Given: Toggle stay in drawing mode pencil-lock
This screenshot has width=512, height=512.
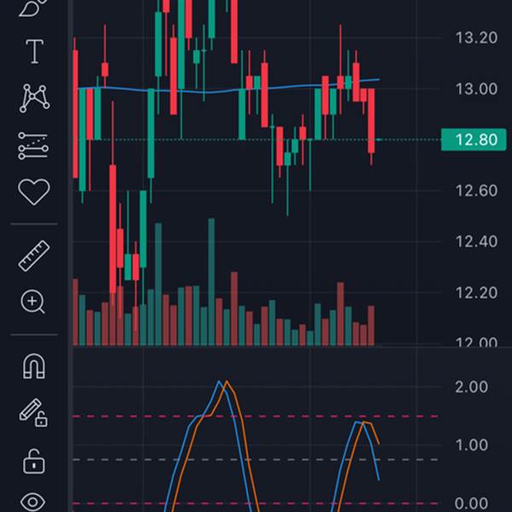Looking at the screenshot, I should (x=33, y=413).
